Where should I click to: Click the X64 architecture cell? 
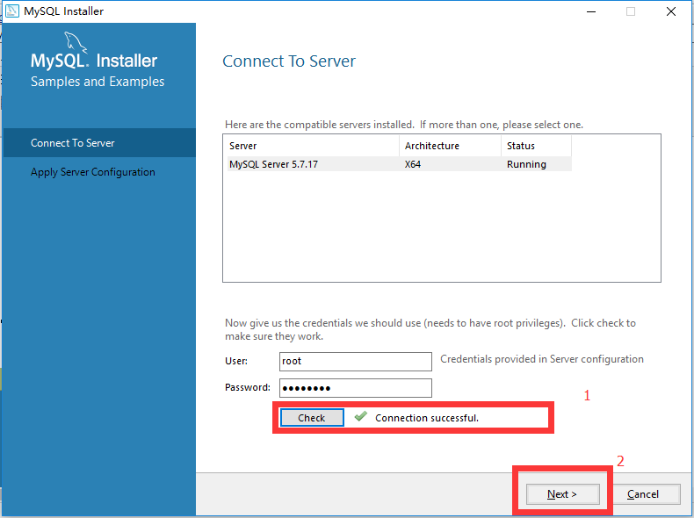coord(413,164)
